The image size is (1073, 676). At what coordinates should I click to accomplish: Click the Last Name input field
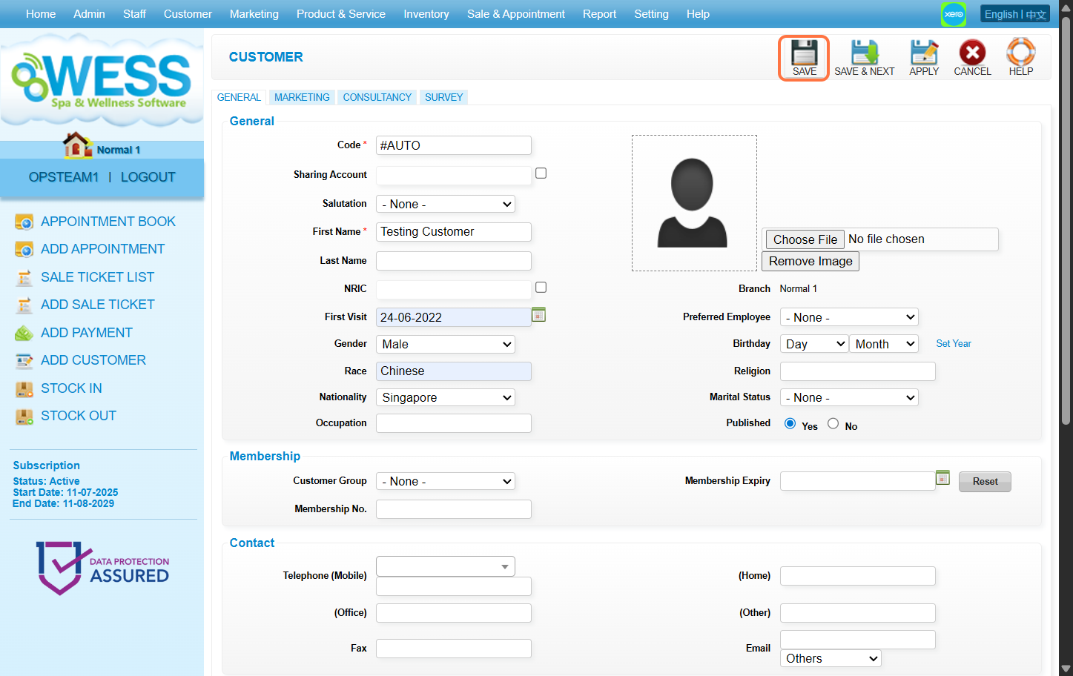click(454, 261)
